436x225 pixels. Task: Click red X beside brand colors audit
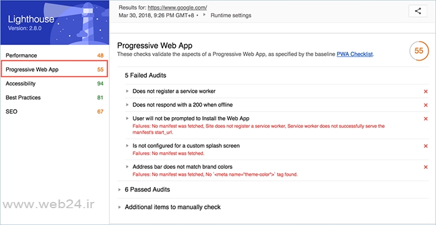coord(425,167)
